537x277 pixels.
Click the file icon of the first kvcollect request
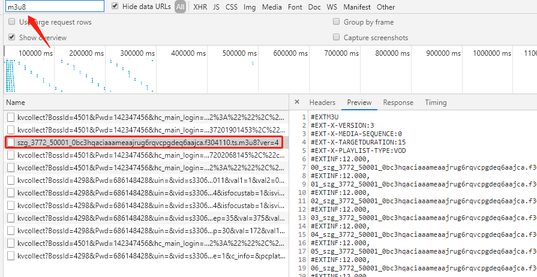click(x=11, y=118)
